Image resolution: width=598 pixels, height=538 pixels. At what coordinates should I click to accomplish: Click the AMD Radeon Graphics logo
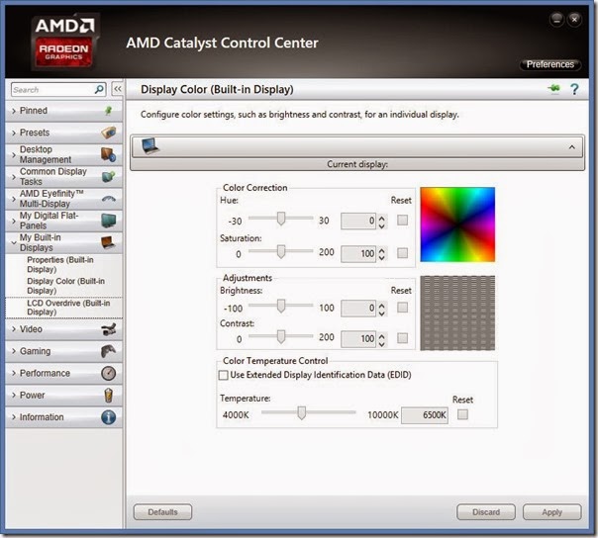tap(64, 42)
